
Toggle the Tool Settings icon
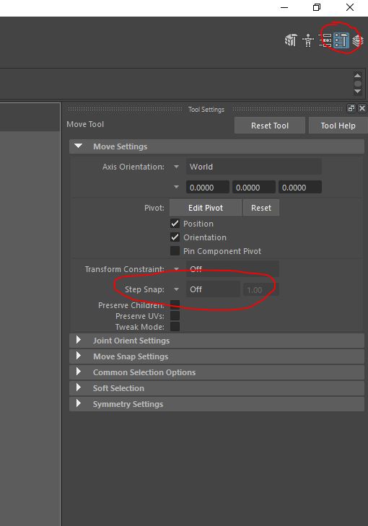[x=341, y=40]
